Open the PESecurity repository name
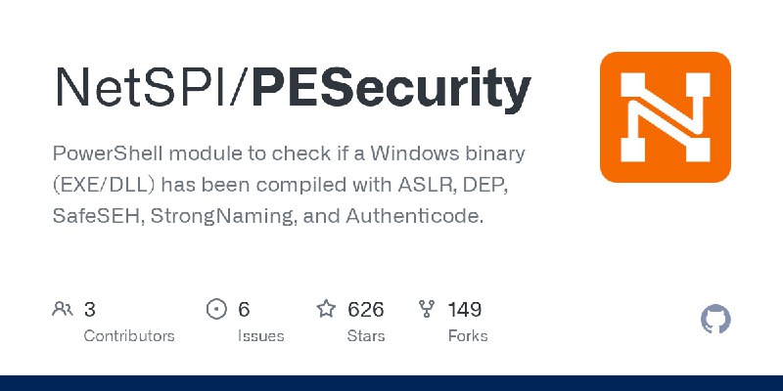The image size is (783, 391). (391, 90)
